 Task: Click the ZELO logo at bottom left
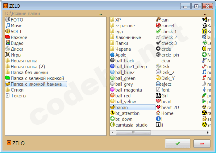[16, 143]
